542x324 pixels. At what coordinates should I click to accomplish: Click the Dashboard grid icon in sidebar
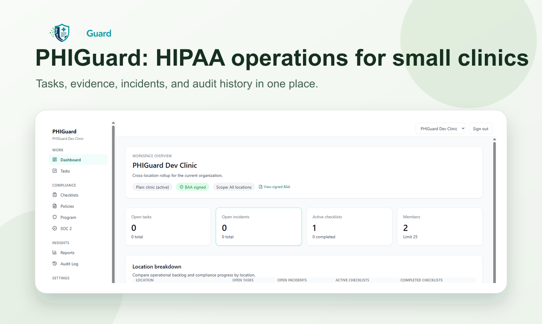tap(55, 159)
